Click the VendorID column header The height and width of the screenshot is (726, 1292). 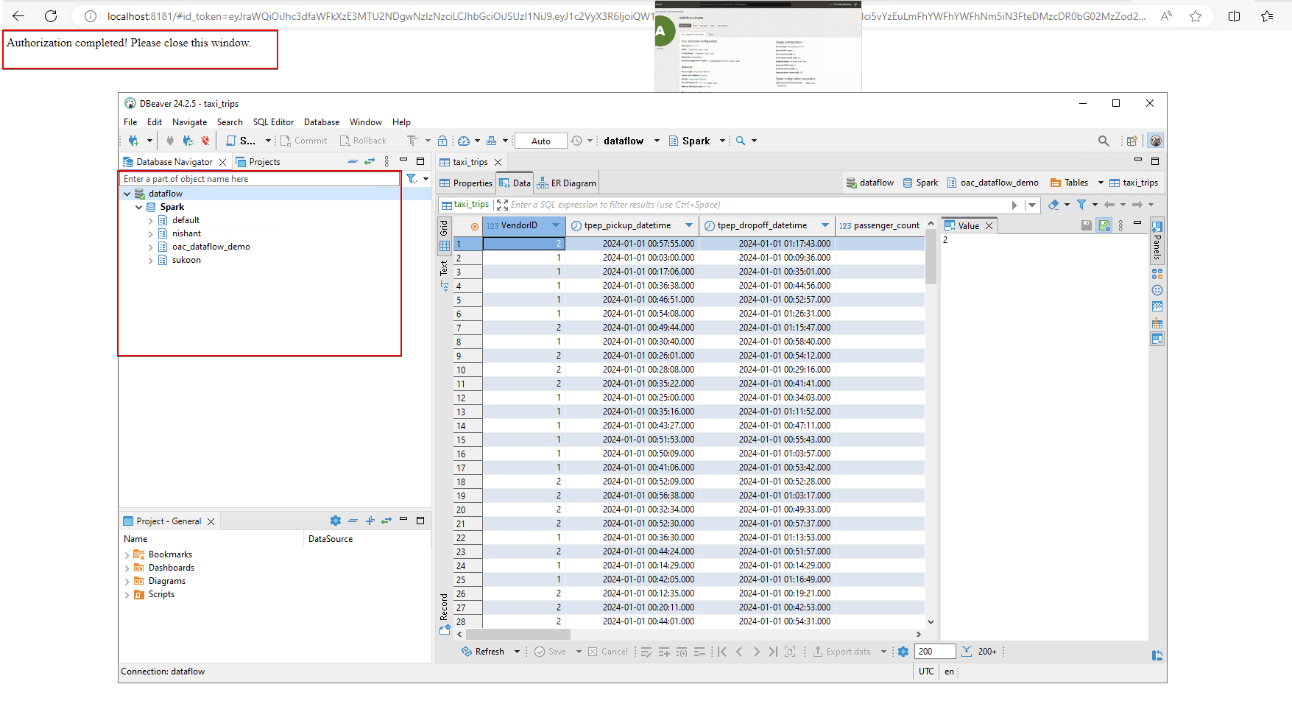pos(519,225)
